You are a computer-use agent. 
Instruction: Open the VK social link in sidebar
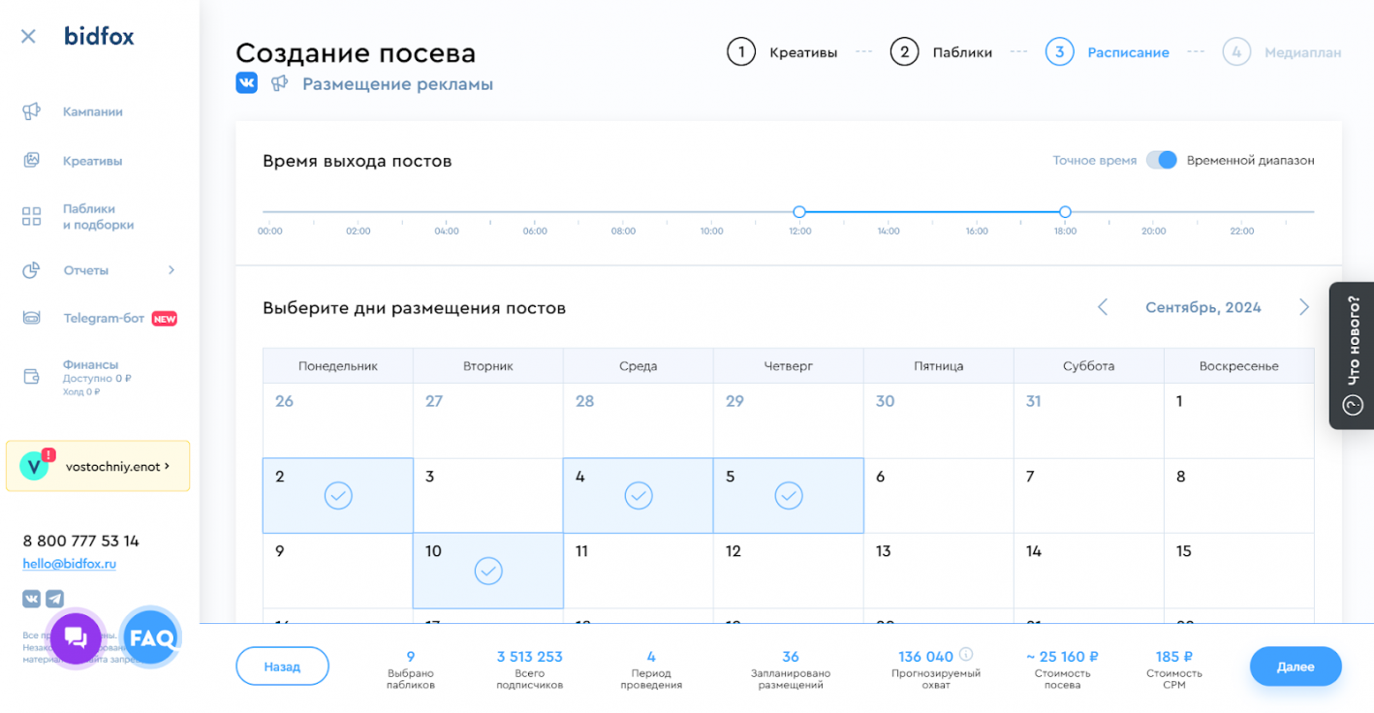click(x=32, y=599)
